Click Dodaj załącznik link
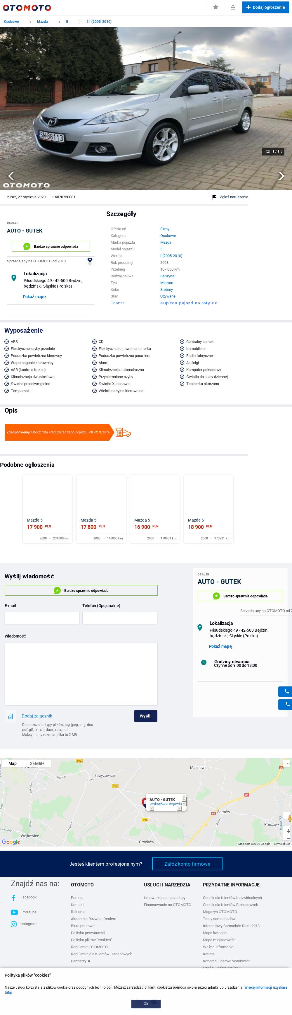This screenshot has width=292, height=1015. click(x=37, y=716)
